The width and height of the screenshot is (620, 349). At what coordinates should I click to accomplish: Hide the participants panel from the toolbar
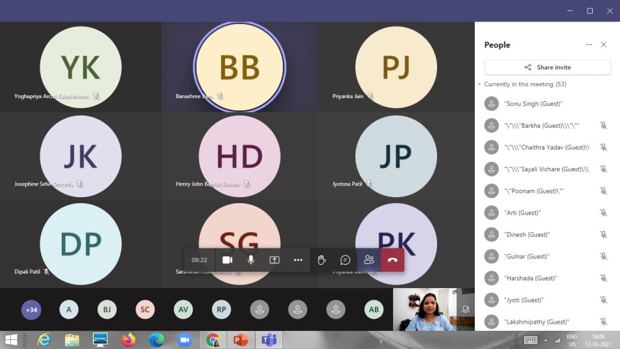tap(369, 260)
